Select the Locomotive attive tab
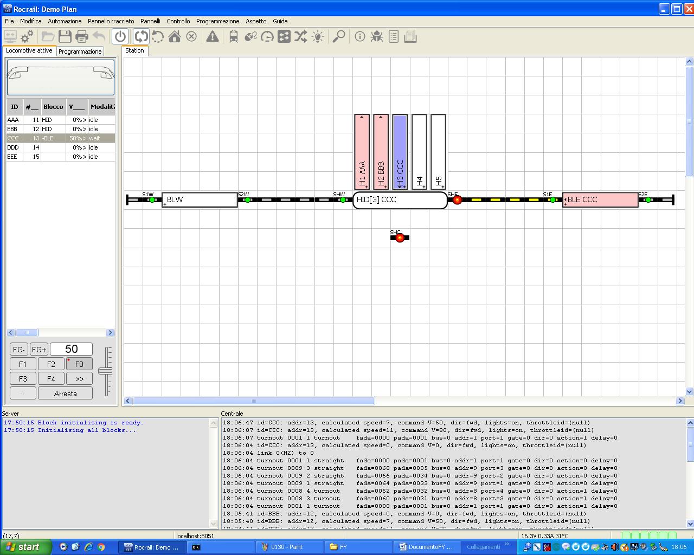Screen dimensions: 694x555 pyautogui.click(x=29, y=50)
